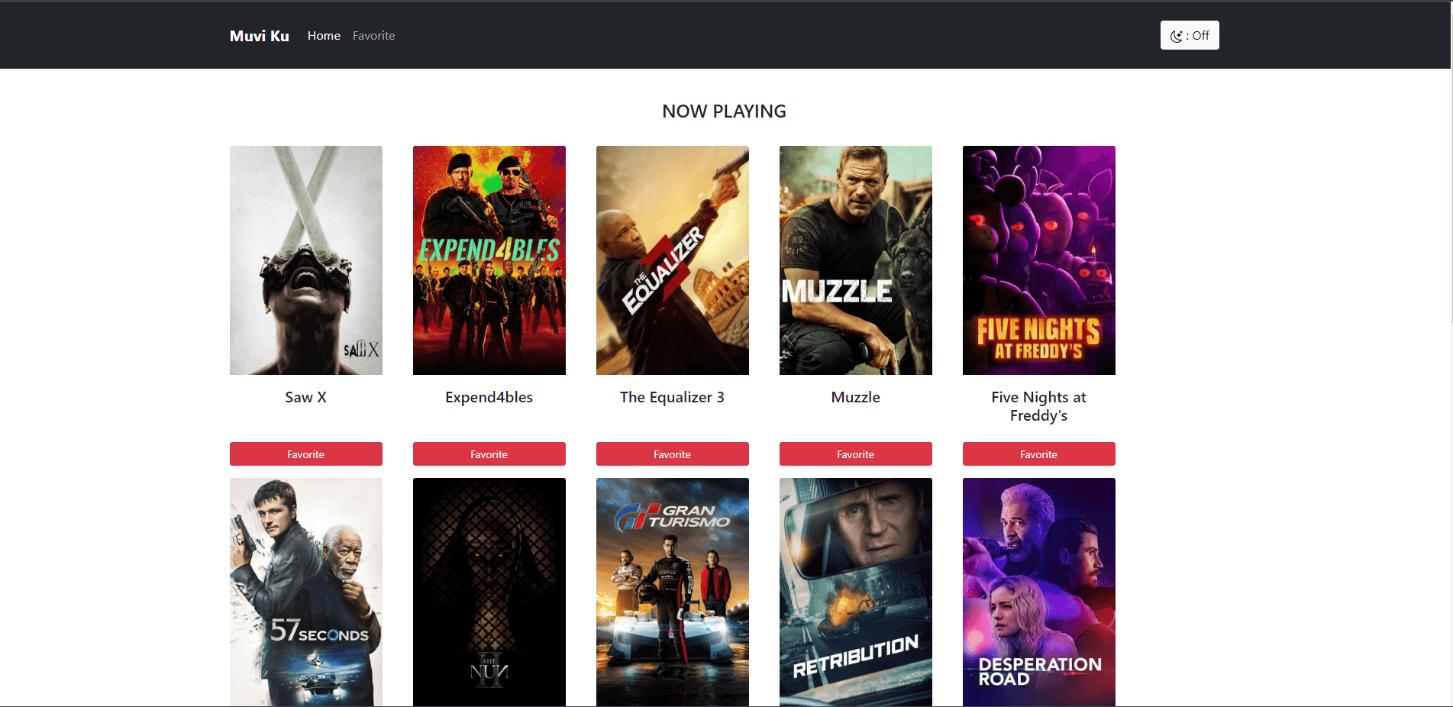Click the Retribution movie poster

tap(855, 592)
